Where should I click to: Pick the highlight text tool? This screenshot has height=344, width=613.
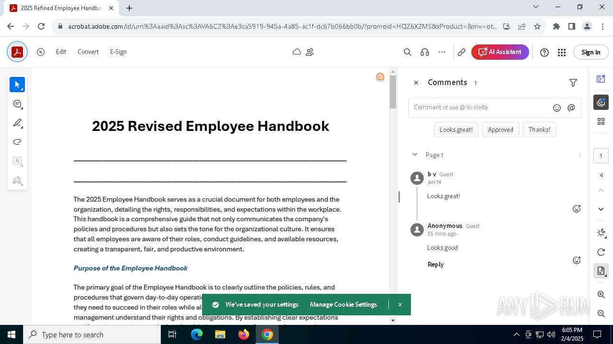coord(17,123)
